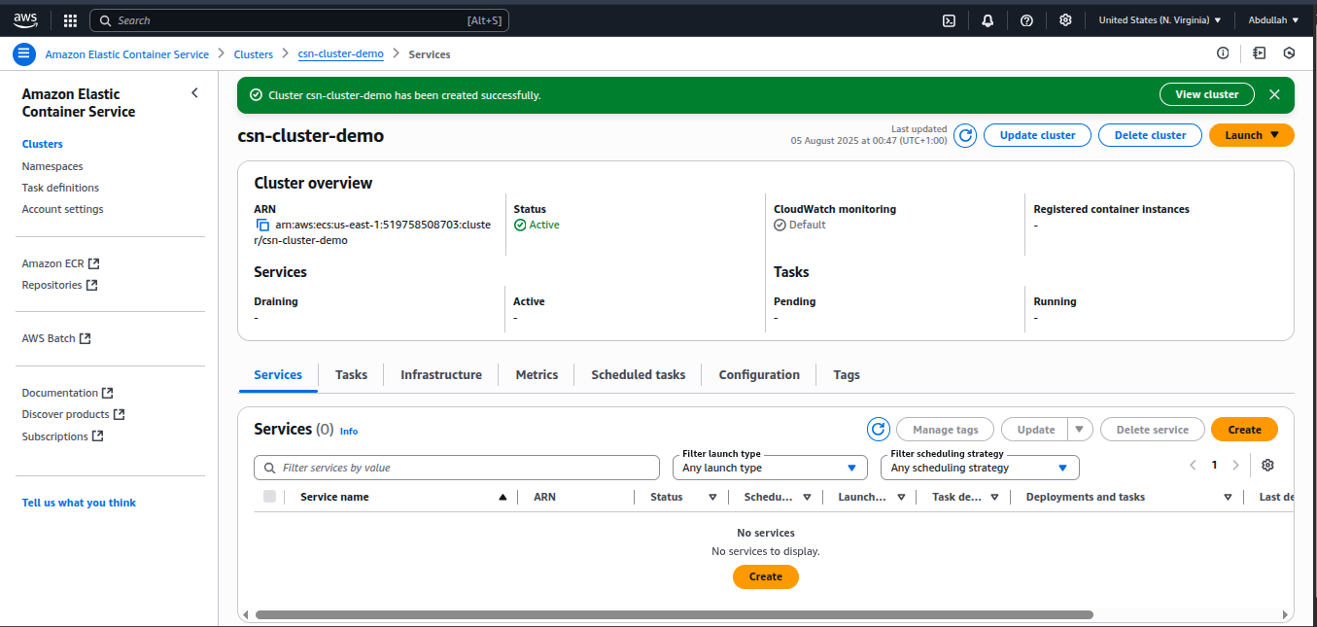Open Task definitions in side navigation
This screenshot has width=1317, height=627.
(x=60, y=188)
